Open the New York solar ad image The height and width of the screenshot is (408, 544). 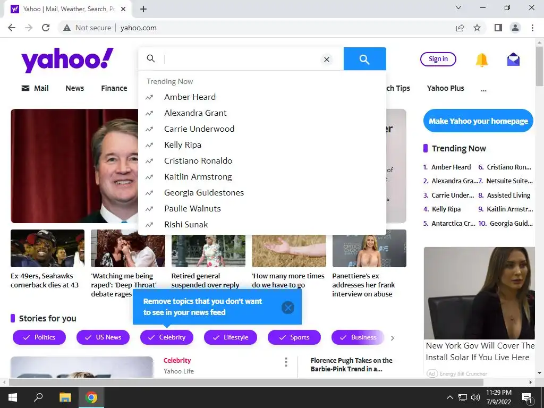pos(479,293)
